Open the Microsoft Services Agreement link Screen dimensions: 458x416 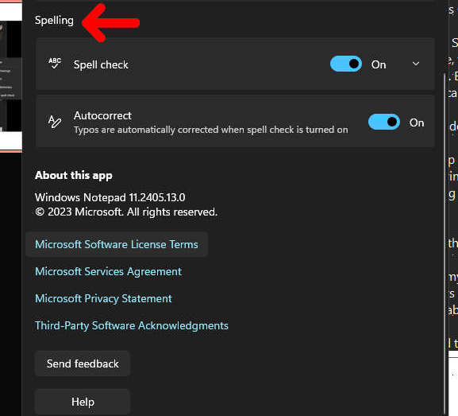pyautogui.click(x=109, y=271)
